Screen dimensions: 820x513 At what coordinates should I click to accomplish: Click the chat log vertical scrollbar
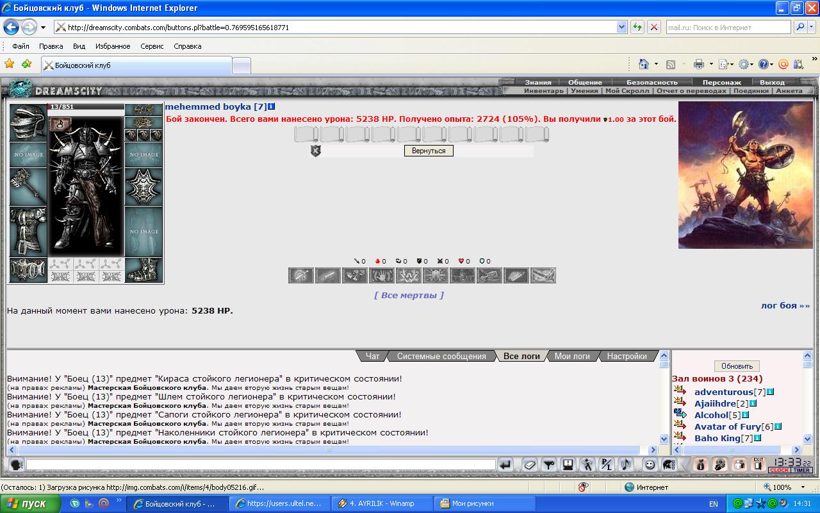(664, 397)
